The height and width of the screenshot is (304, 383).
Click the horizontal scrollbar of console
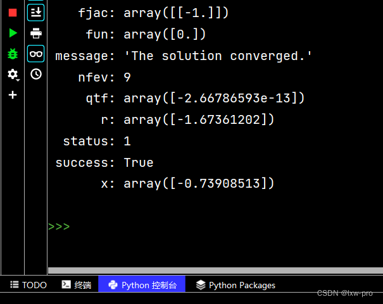(215, 271)
